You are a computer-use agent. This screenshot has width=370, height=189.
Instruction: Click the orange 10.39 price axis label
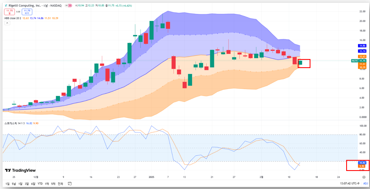tap(362, 67)
